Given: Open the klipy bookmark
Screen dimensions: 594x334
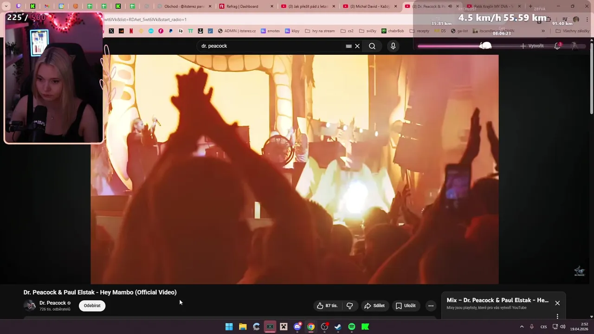Looking at the screenshot, I should [292, 31].
